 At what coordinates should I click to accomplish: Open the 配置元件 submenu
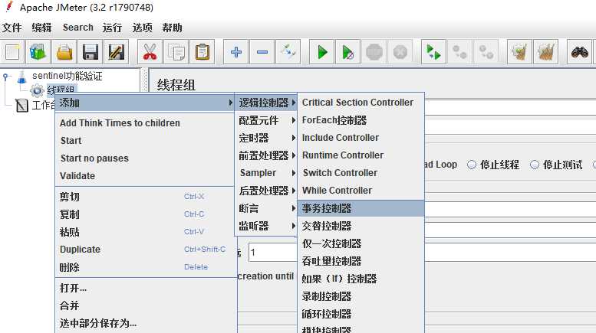265,120
